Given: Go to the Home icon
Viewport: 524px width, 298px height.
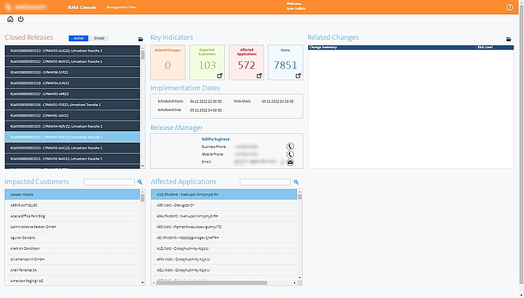Looking at the screenshot, I should [x=10, y=20].
